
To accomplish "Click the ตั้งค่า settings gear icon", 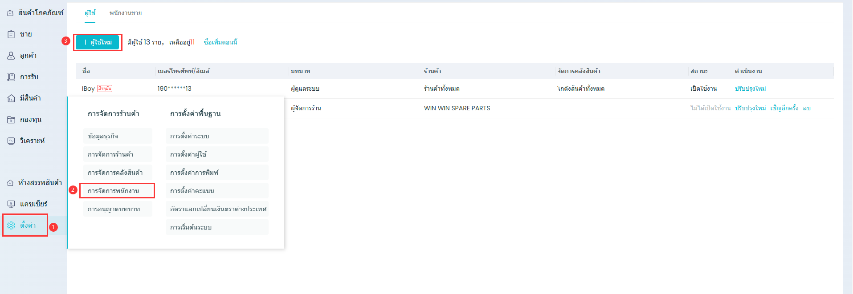I will point(11,226).
